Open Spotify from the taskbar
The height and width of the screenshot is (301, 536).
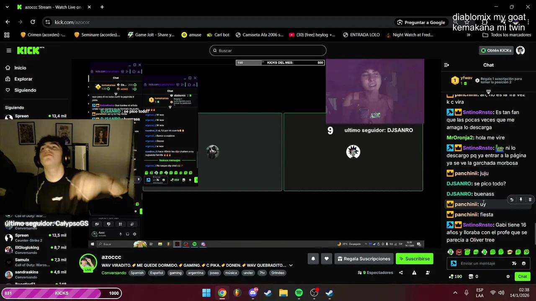[299, 293]
